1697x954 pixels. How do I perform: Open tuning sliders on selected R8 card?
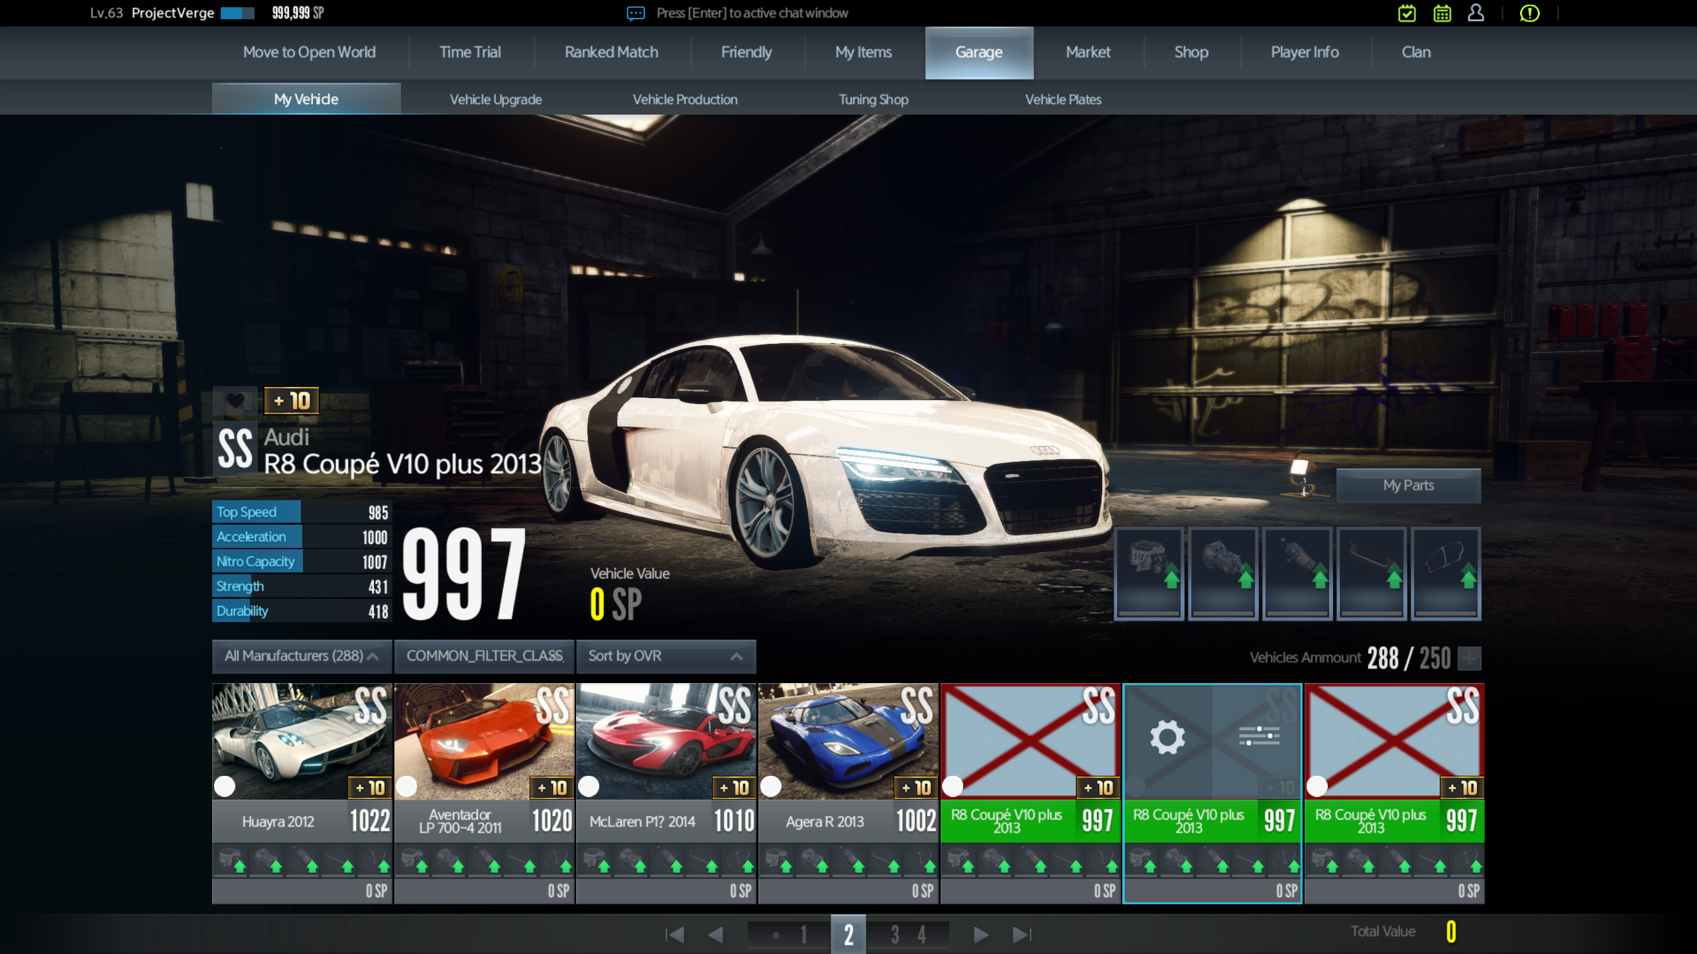click(x=1258, y=735)
